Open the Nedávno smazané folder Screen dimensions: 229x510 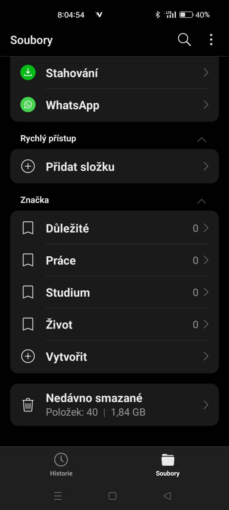coord(114,405)
